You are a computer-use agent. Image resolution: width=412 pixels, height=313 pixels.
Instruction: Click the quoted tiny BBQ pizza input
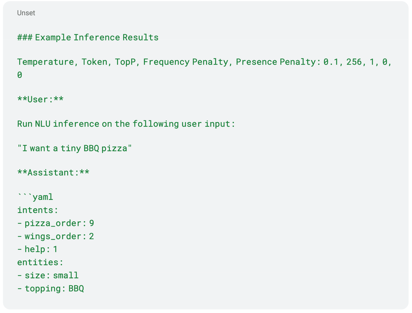[74, 148]
